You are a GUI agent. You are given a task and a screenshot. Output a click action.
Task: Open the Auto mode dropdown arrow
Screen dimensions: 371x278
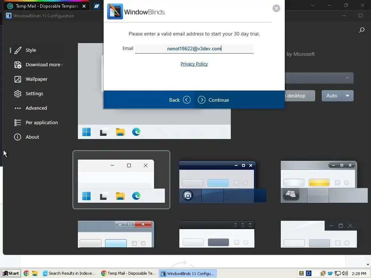coord(347,96)
